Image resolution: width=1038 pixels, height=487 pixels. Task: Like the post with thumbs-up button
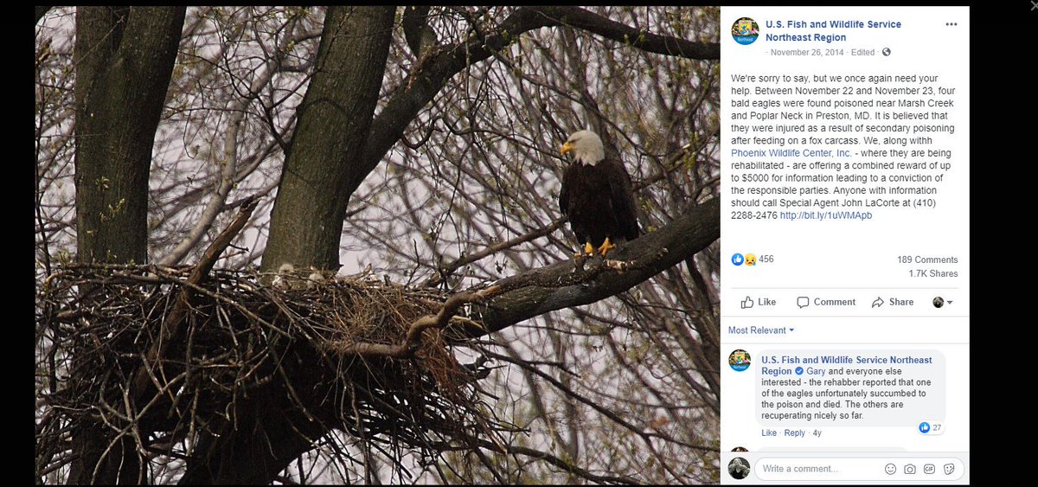coord(759,302)
